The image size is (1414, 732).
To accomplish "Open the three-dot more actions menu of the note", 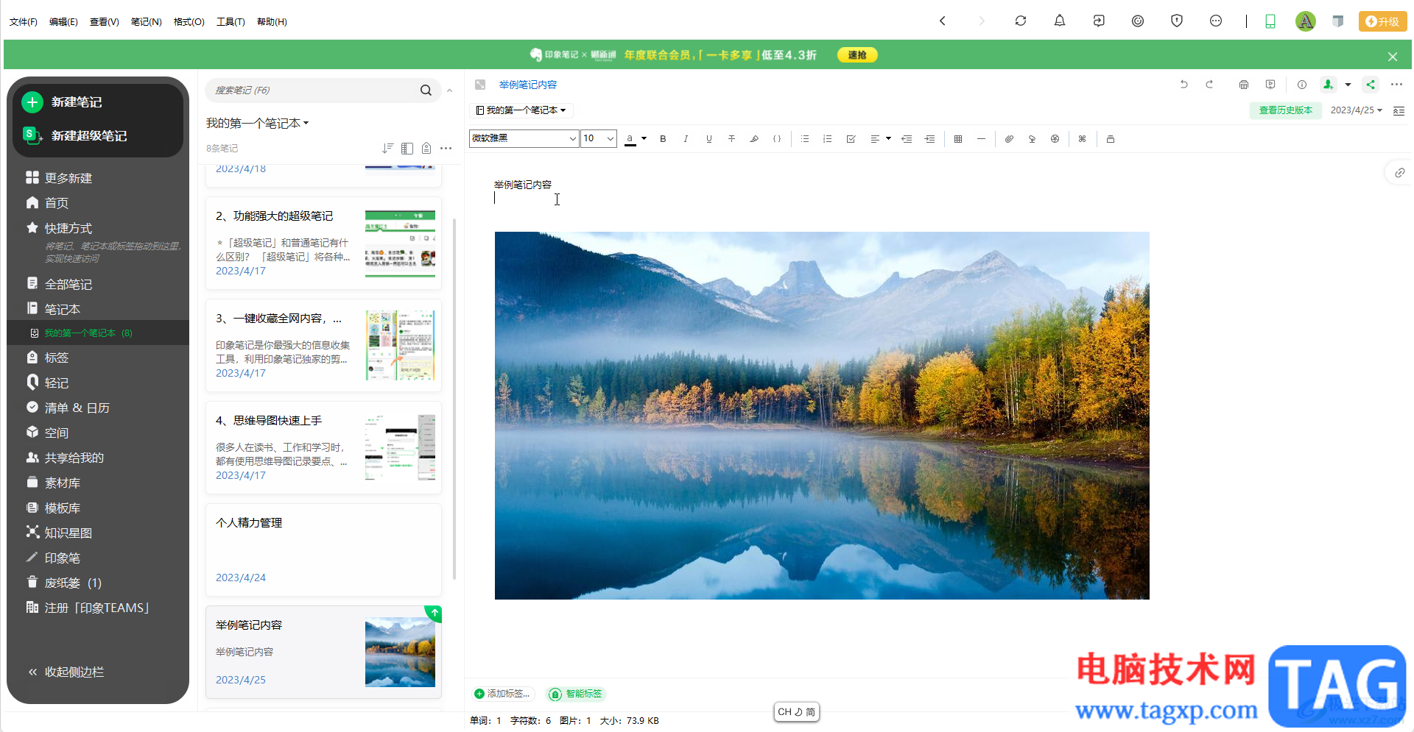I will tap(1396, 85).
